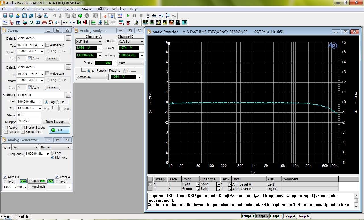Open the Panels menu
364x220 pixels.
pyautogui.click(x=38, y=9)
